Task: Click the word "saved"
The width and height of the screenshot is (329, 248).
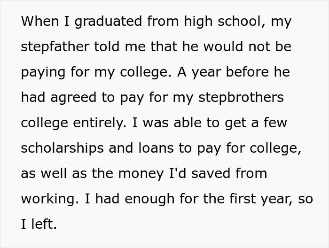Action: 211,173
